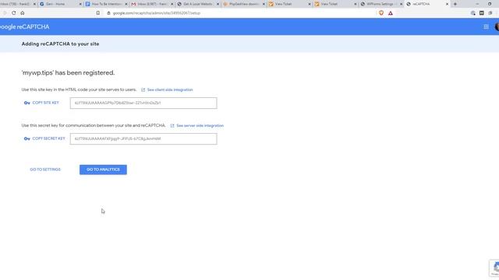The image size is (499, 280).
Task: Open the Google apps grid
Action: point(486,27)
